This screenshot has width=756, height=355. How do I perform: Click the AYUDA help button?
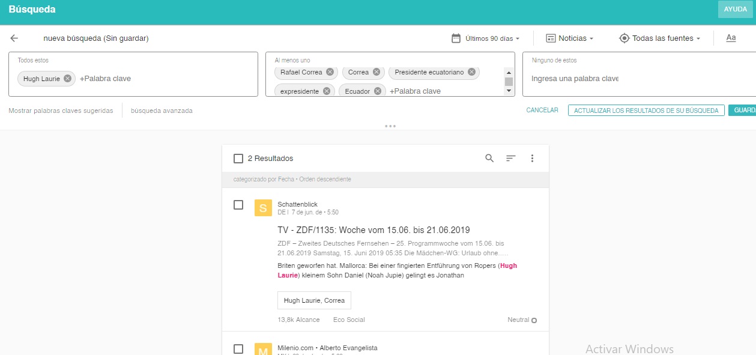[735, 10]
